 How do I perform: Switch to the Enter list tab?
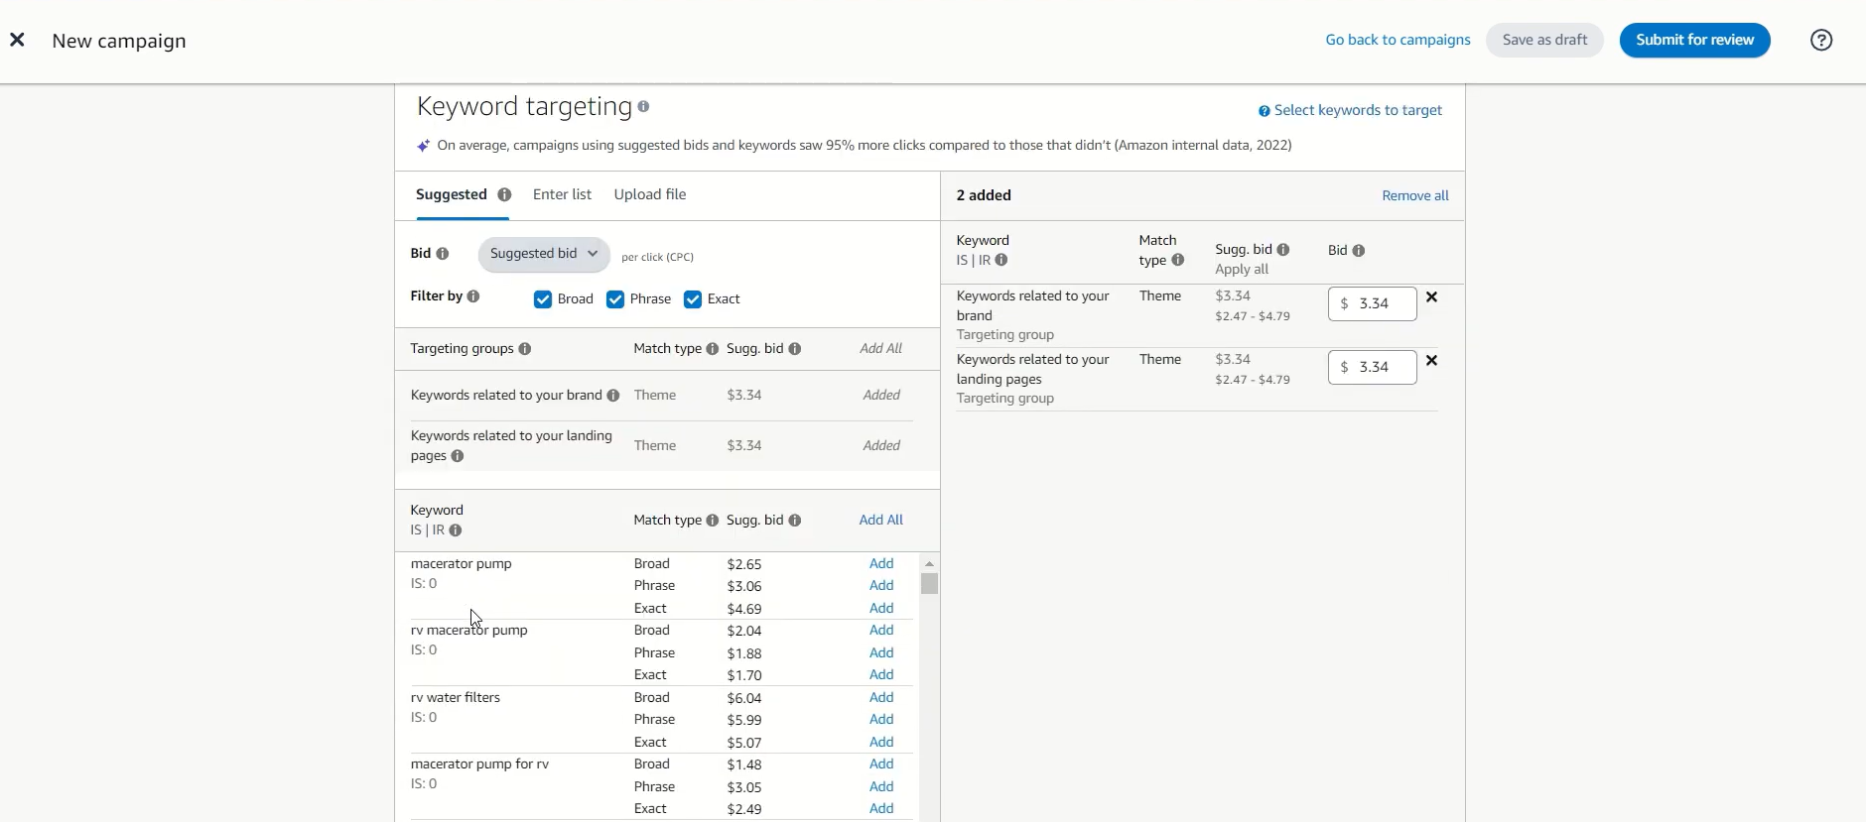pyautogui.click(x=562, y=194)
